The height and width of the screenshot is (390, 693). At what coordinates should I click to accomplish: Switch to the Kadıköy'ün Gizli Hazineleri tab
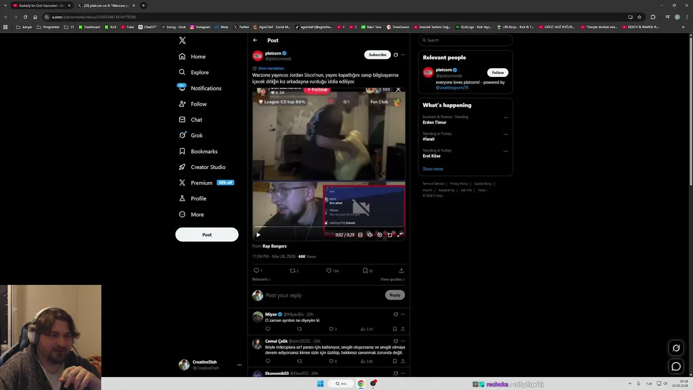pyautogui.click(x=42, y=5)
